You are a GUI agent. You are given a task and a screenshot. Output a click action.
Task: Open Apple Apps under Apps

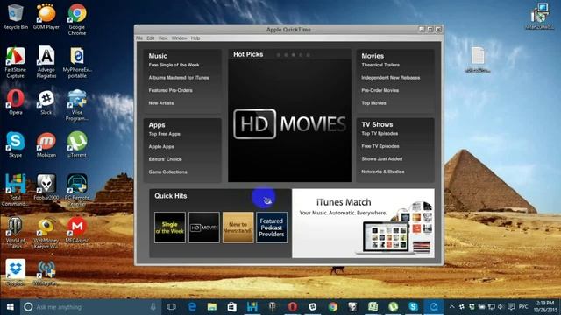[x=161, y=146]
